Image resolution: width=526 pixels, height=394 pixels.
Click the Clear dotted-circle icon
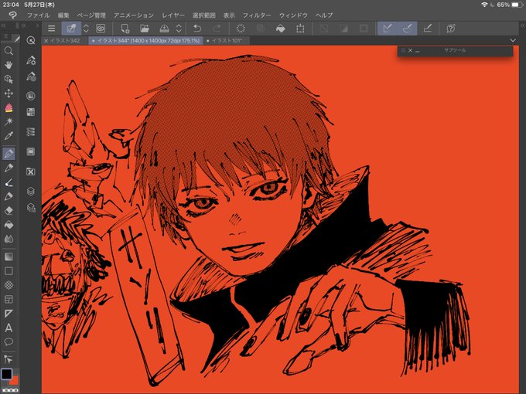coord(241,29)
